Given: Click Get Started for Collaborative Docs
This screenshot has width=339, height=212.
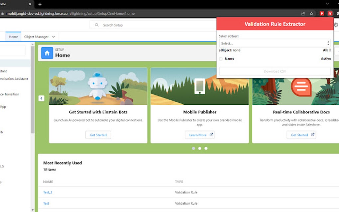Looking at the screenshot, I should coord(301,135).
